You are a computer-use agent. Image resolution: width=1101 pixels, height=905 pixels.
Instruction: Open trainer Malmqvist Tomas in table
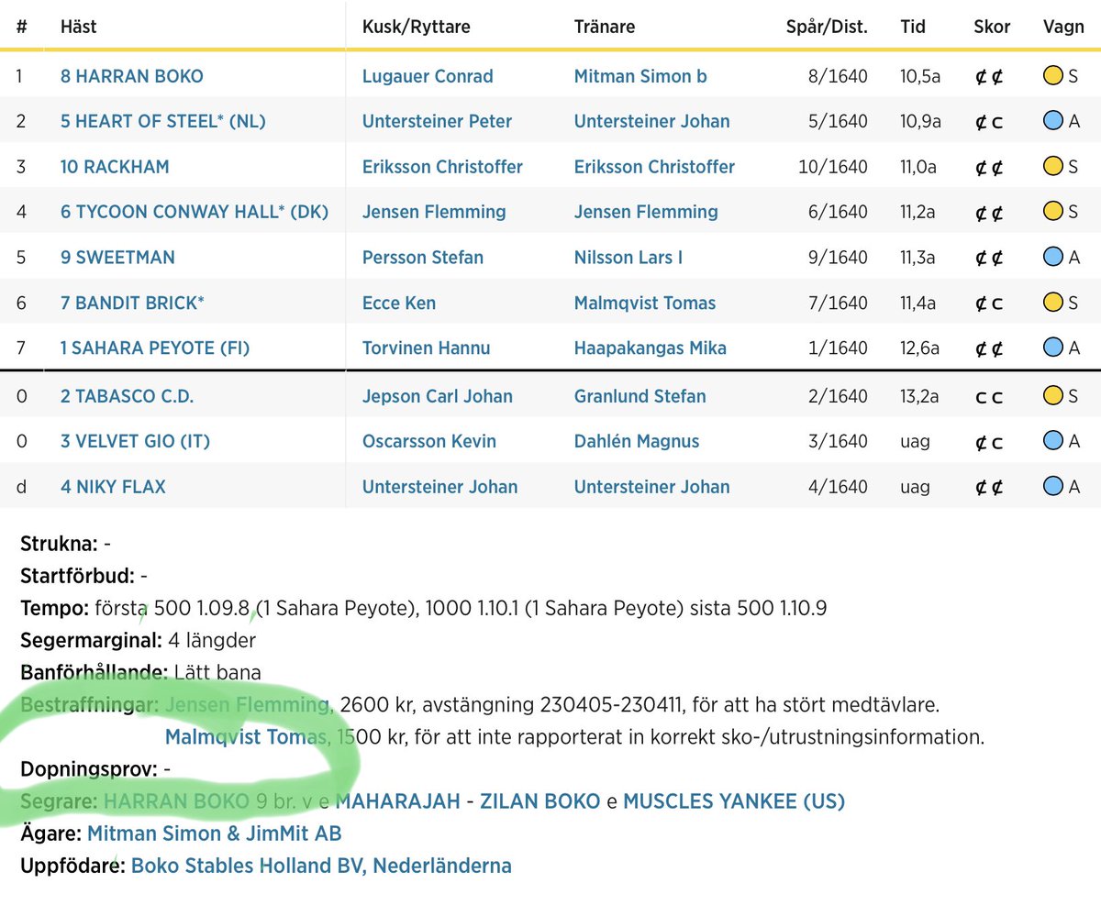(645, 304)
